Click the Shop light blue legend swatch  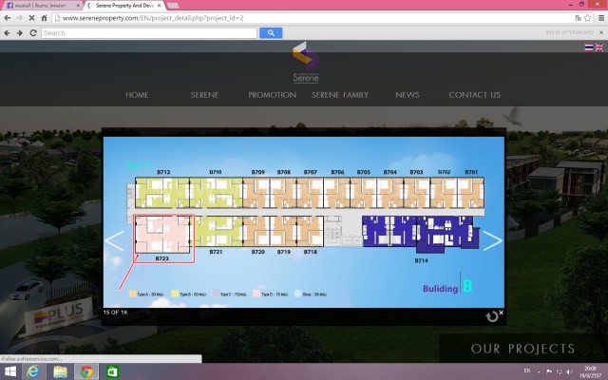(297, 294)
